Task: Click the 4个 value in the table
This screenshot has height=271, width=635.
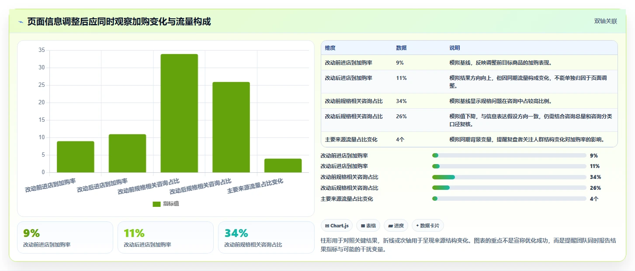Action: pyautogui.click(x=400, y=140)
